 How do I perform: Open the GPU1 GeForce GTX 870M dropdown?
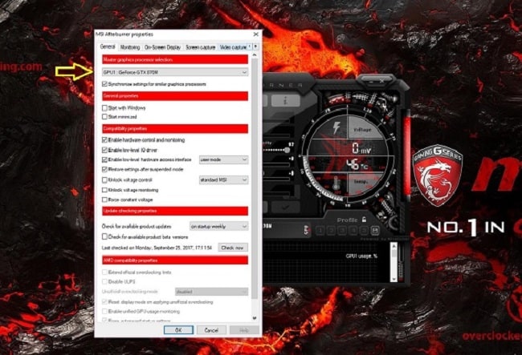[x=175, y=72]
